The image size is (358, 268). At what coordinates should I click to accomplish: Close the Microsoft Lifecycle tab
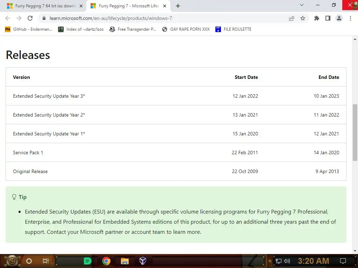click(x=165, y=6)
